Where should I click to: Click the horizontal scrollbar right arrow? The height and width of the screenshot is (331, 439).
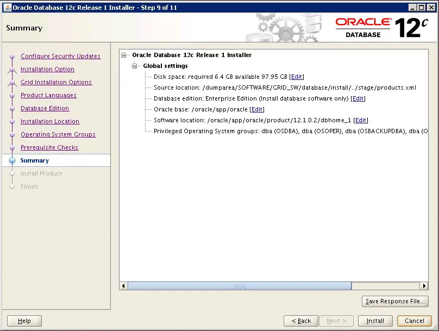click(x=424, y=286)
